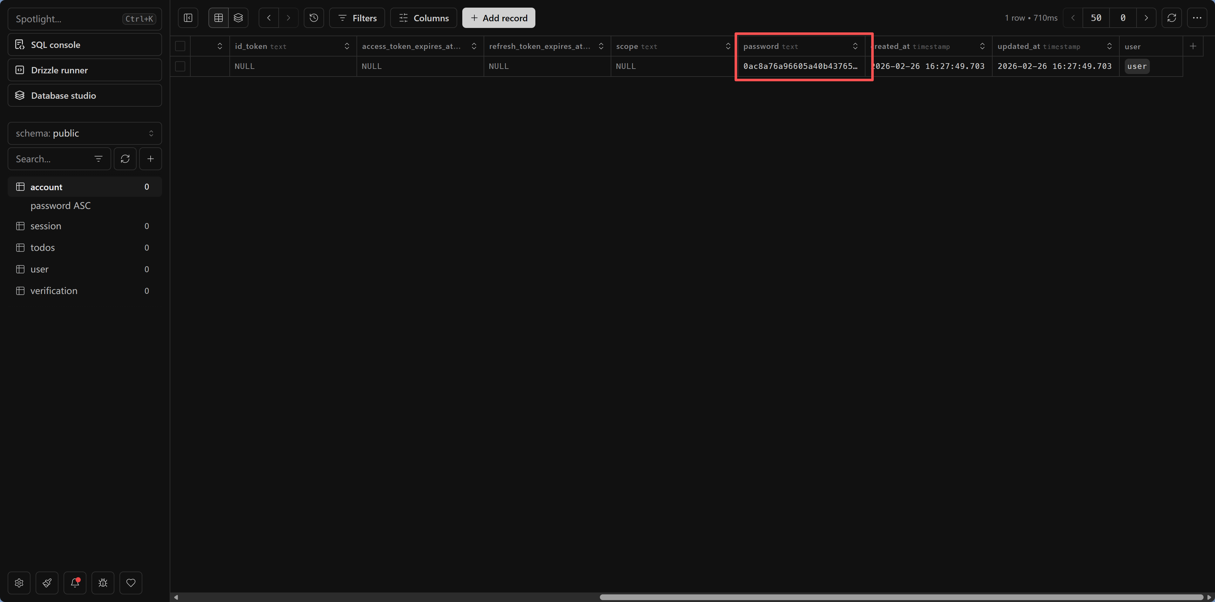This screenshot has width=1215, height=602.
Task: Open notifications bell icon
Action: 75,583
